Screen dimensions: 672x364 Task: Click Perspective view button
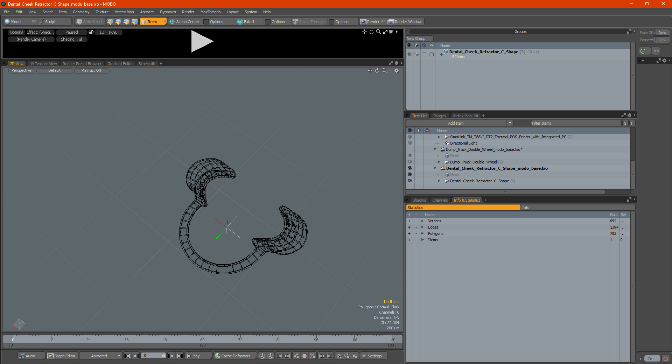click(21, 71)
